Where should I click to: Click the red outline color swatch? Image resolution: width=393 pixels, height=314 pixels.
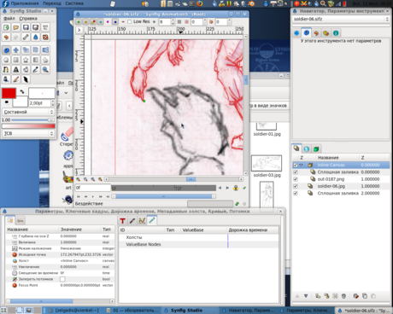pos(9,93)
